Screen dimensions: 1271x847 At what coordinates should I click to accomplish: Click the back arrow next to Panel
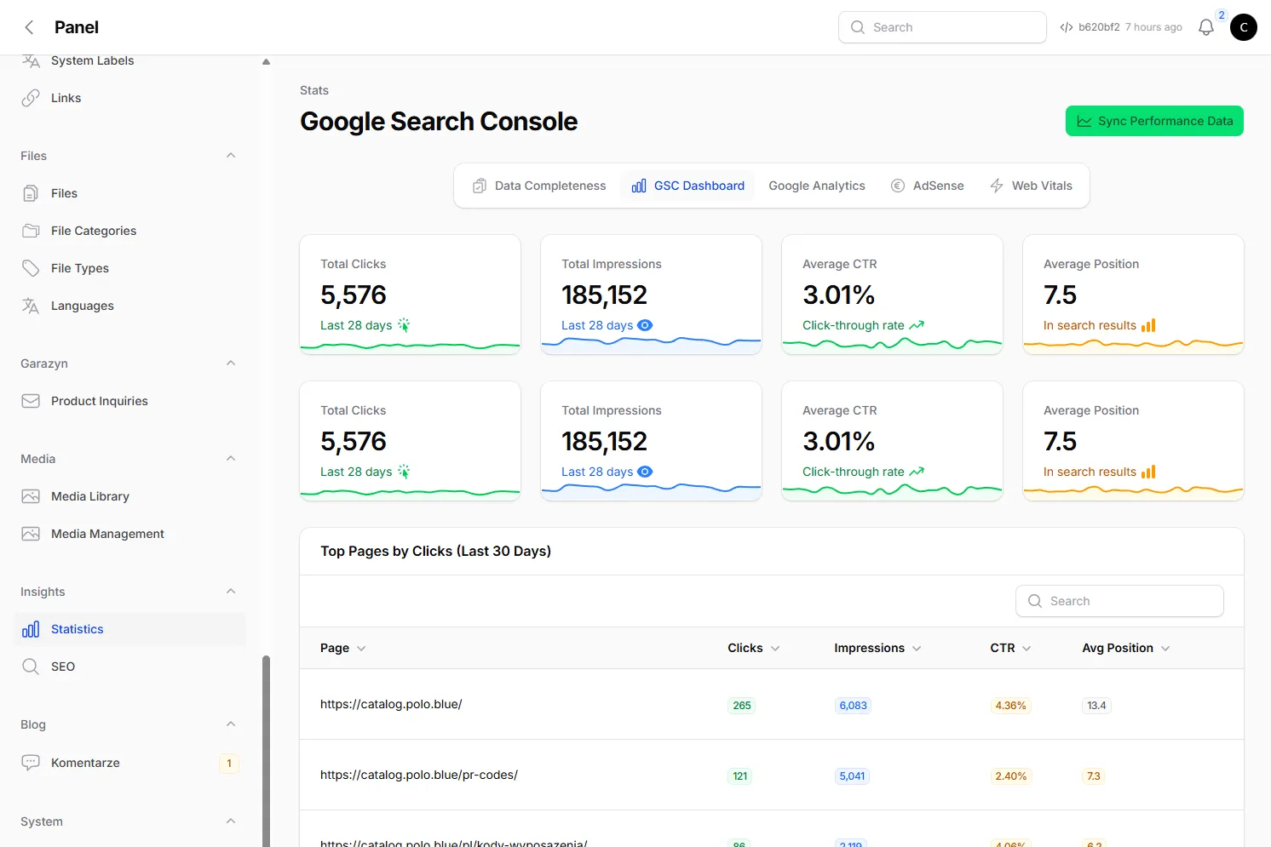[x=29, y=27]
